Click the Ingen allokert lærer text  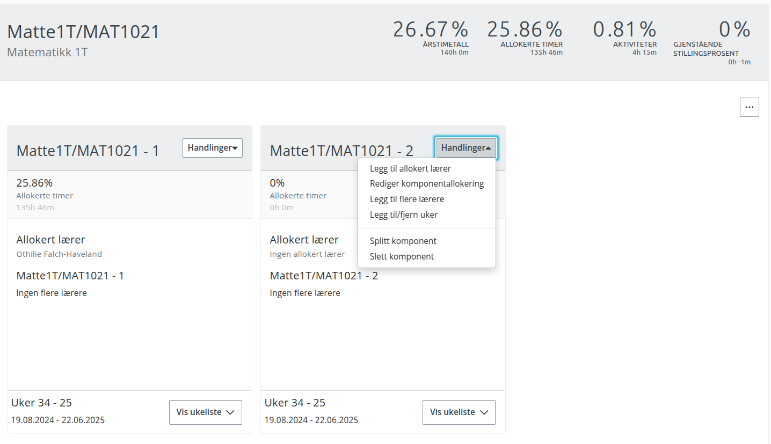307,254
